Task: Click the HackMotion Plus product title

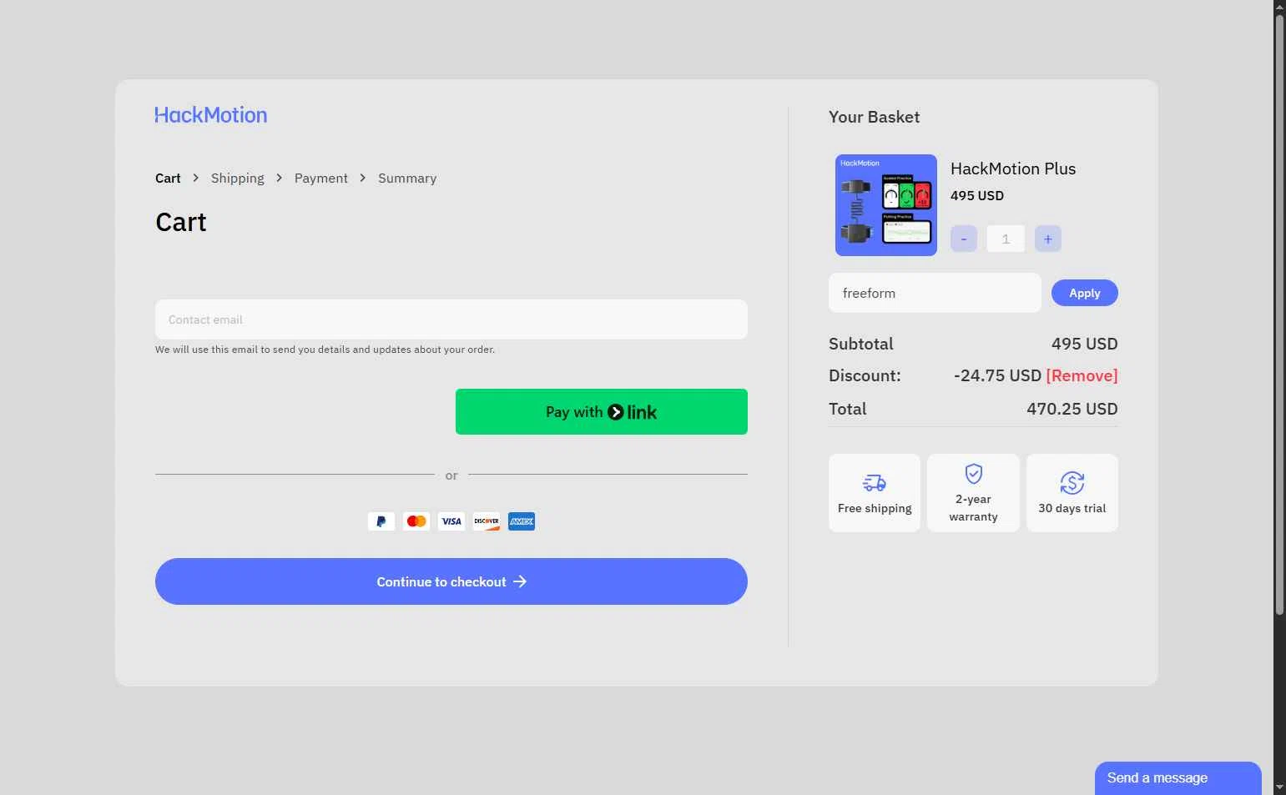Action: (x=1013, y=169)
